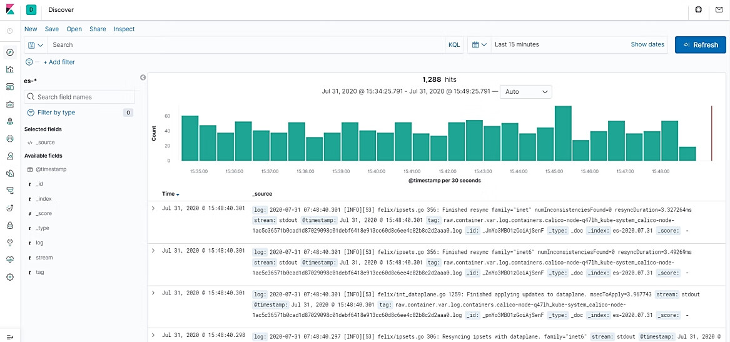Image resolution: width=730 pixels, height=342 pixels.
Task: Open the Auto interval dropdown
Action: click(x=525, y=92)
